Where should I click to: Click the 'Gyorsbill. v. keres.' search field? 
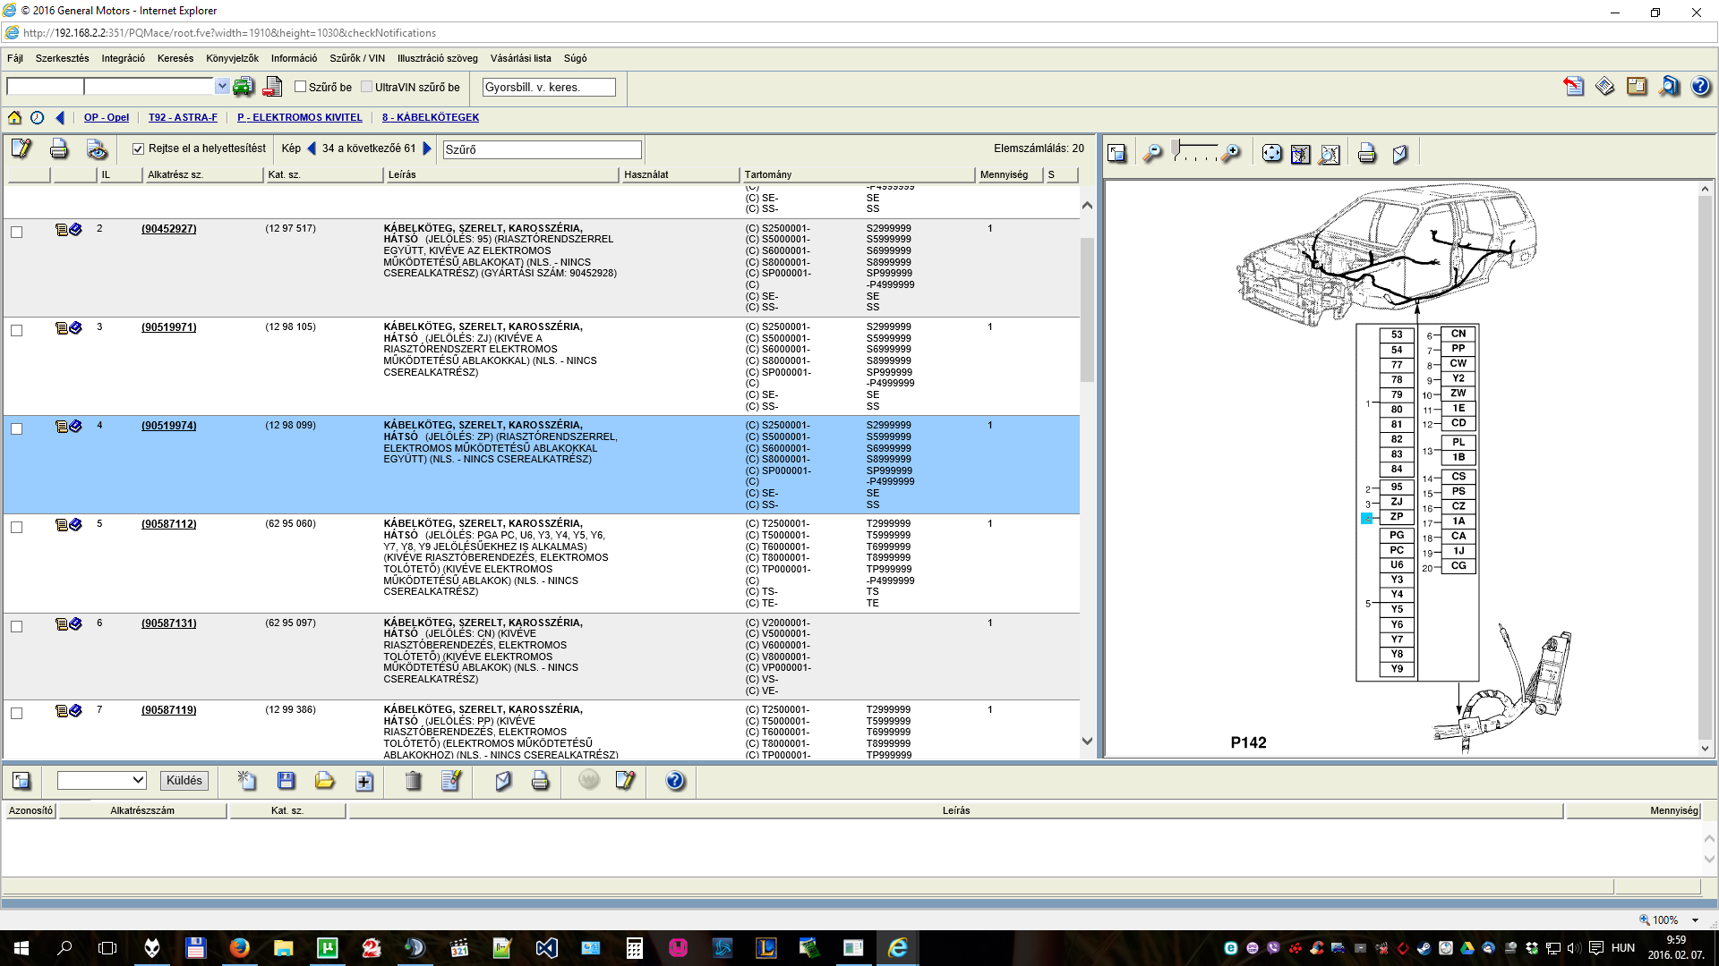pyautogui.click(x=549, y=87)
